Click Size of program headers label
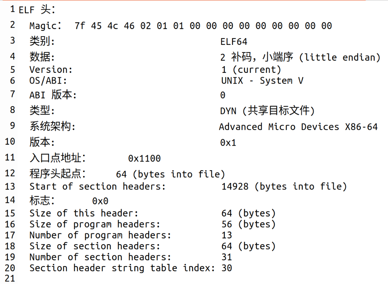 [95, 224]
